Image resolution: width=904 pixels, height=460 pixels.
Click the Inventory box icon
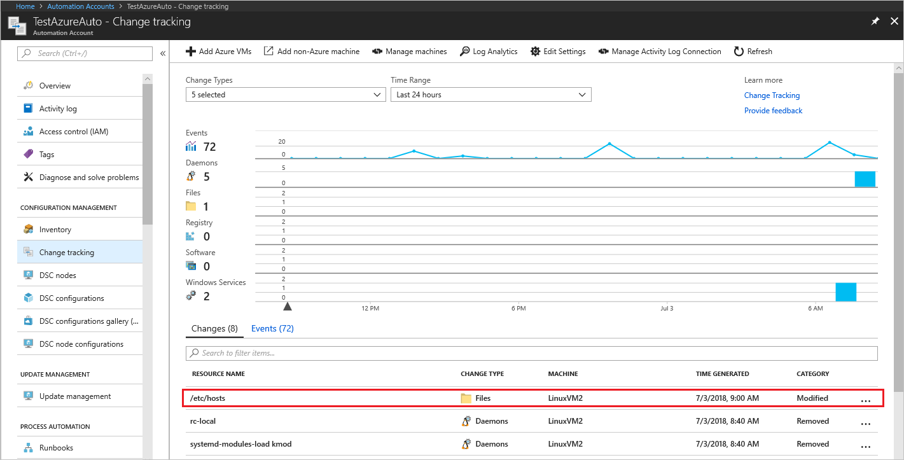28,229
